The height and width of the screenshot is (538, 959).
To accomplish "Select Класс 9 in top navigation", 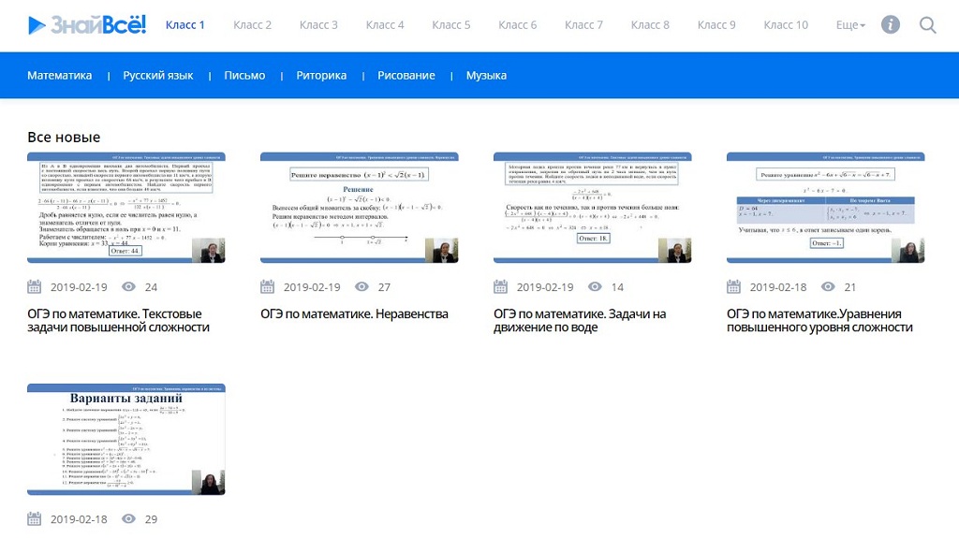I will [x=716, y=25].
